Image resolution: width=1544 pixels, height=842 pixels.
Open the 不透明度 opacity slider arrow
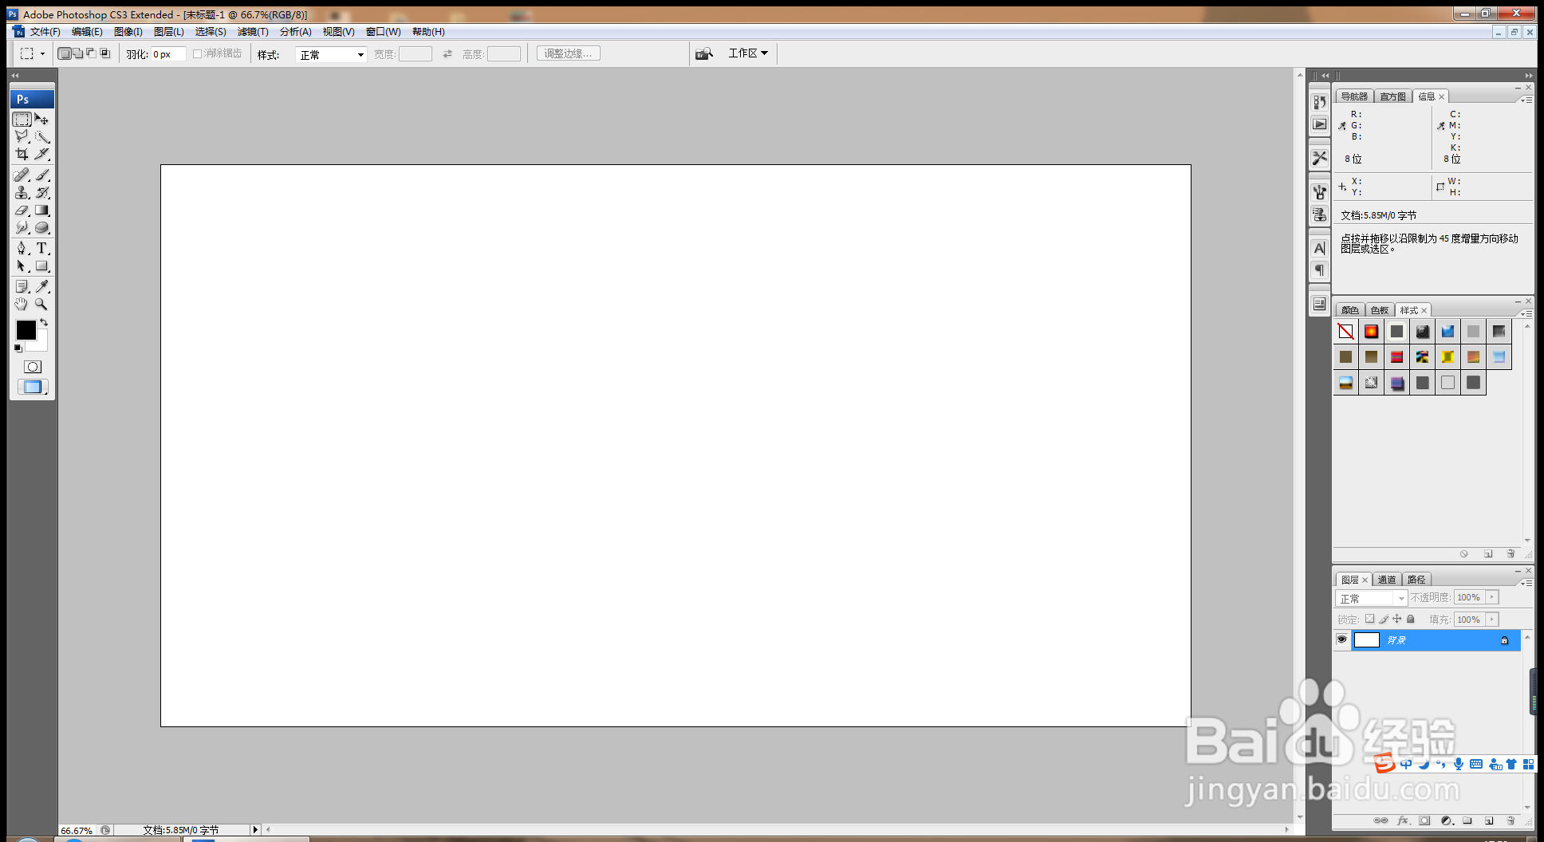tap(1492, 597)
